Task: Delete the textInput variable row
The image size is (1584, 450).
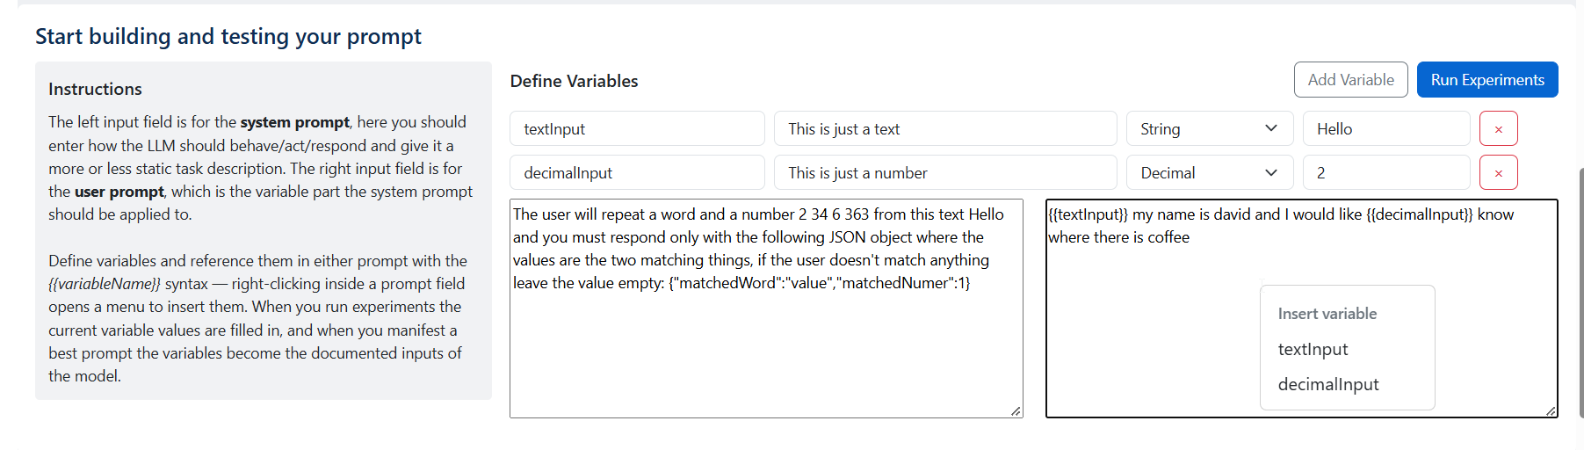Action: 1498,129
